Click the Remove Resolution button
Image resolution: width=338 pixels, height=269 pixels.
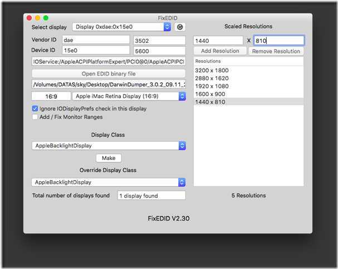[276, 51]
